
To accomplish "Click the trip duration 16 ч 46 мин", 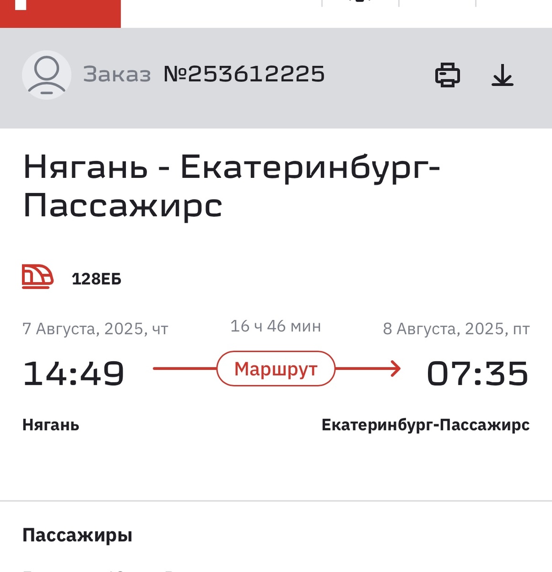I will click(x=275, y=326).
